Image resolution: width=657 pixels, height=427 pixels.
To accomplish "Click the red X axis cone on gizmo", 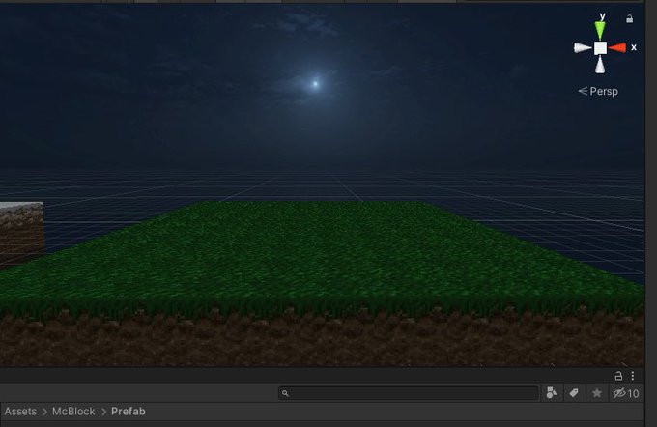I will click(x=617, y=48).
